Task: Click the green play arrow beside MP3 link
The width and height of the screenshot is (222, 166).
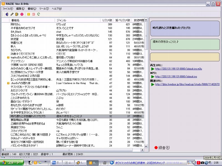Action: pos(153,76)
